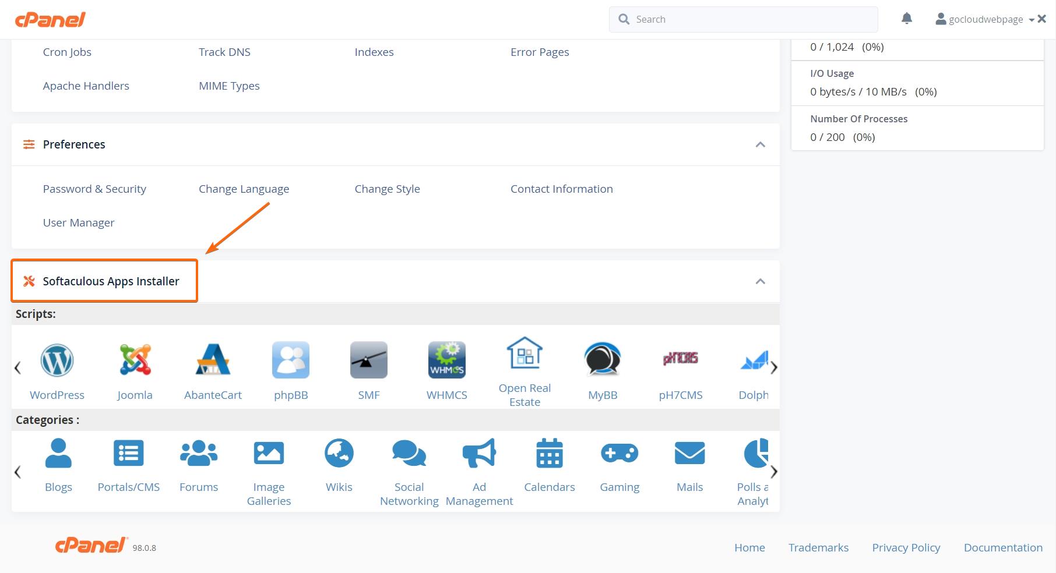Open the Joomla script icon

(135, 359)
